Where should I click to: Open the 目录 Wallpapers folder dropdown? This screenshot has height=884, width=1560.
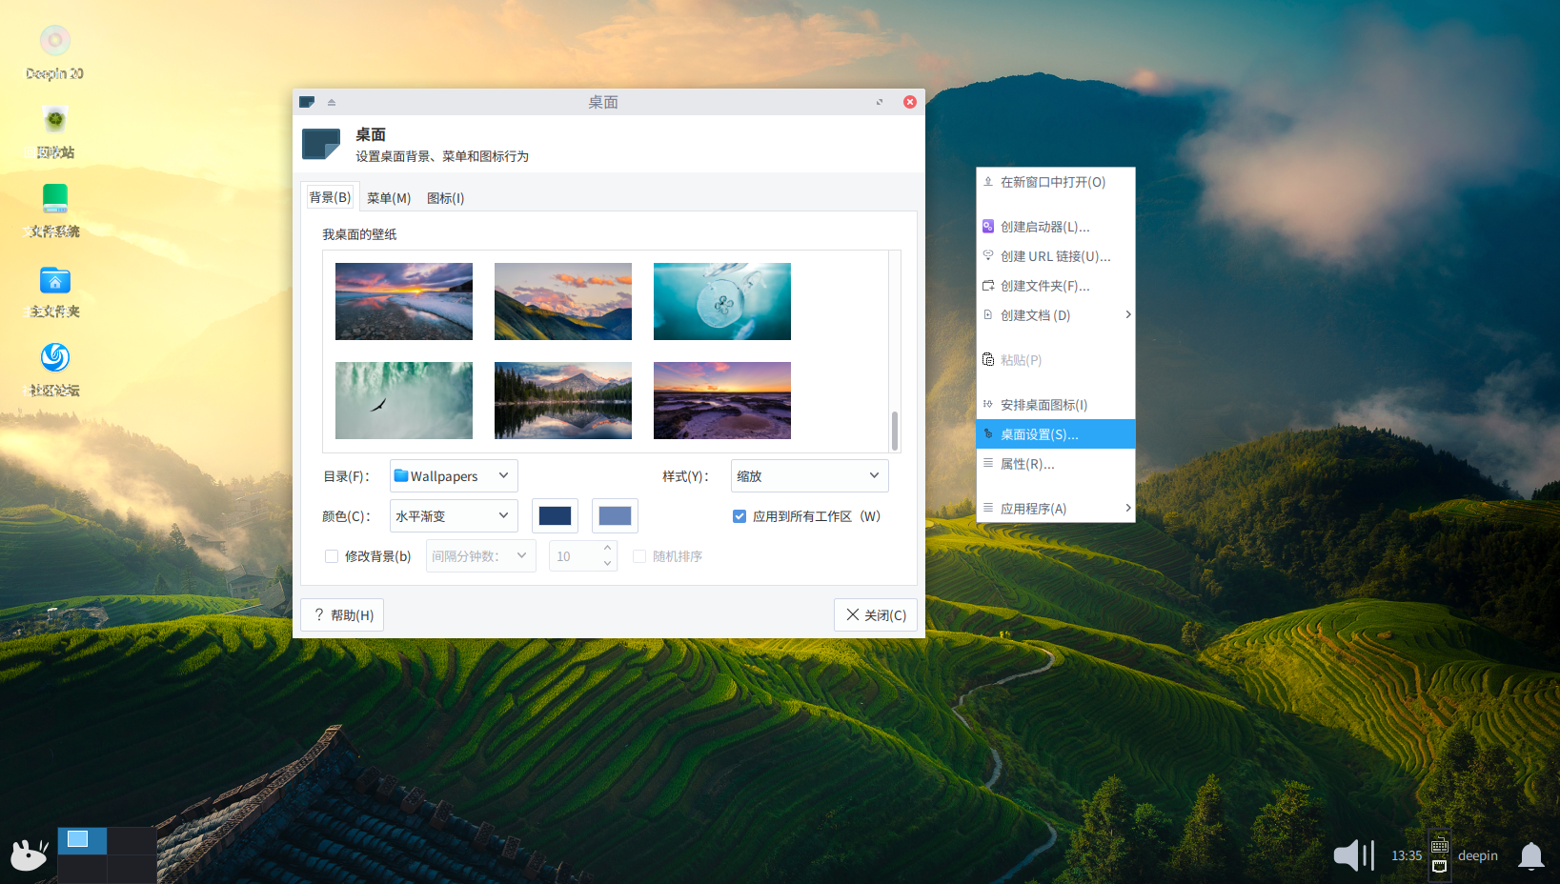(454, 476)
